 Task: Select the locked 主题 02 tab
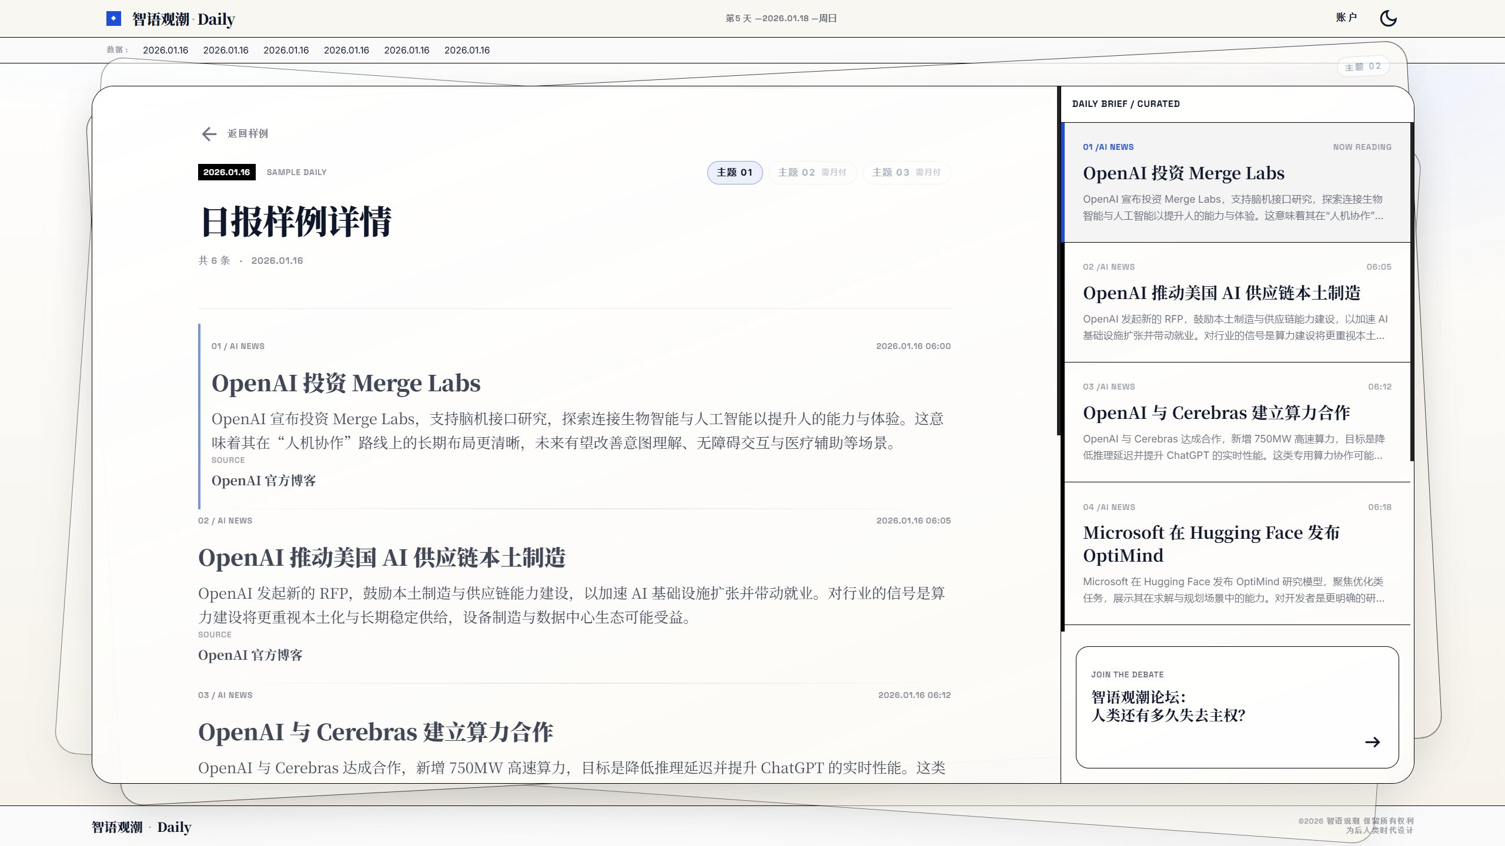(812, 172)
